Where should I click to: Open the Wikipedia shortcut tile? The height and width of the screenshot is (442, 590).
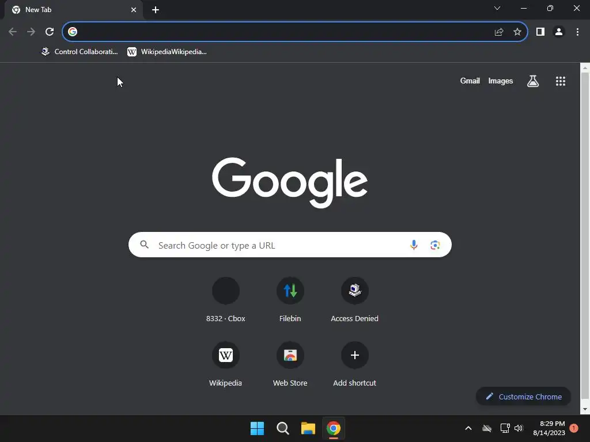(x=226, y=364)
